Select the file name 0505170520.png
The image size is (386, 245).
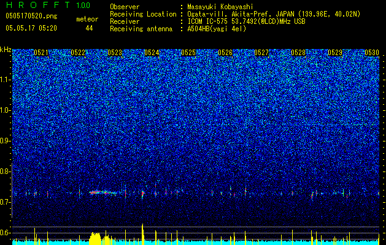(x=31, y=16)
